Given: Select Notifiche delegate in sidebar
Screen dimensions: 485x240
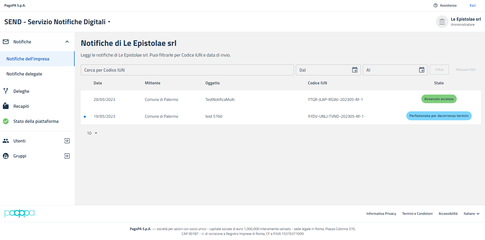Looking at the screenshot, I should [x=24, y=74].
